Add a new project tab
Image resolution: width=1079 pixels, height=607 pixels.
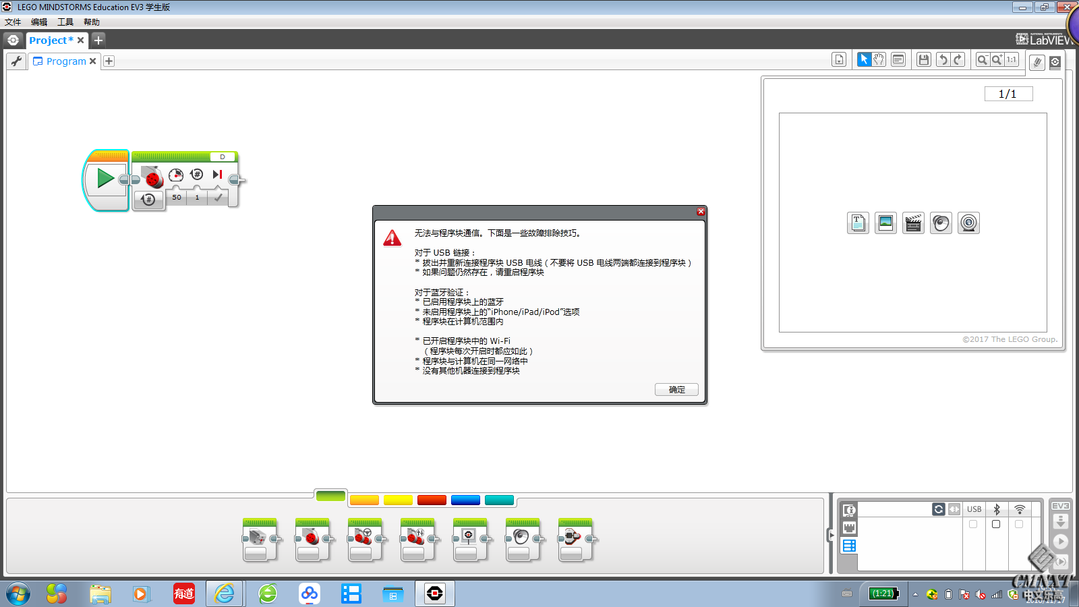(98, 40)
